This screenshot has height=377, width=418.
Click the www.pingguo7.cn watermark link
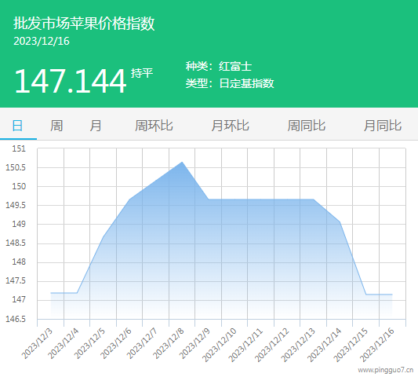coord(386,370)
